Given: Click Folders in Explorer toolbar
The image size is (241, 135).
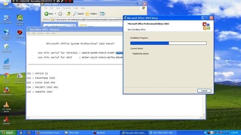Looking at the screenshot, I should (x=91, y=14).
